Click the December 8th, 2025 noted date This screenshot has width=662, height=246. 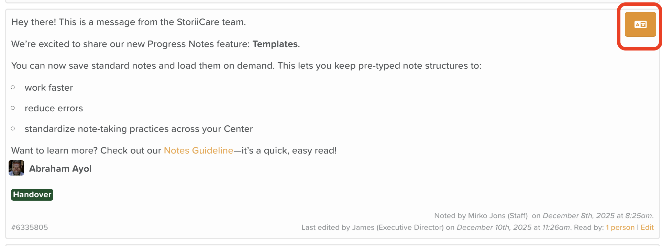point(578,216)
